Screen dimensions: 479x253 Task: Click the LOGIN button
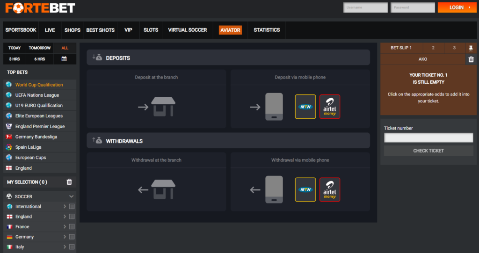457,7
